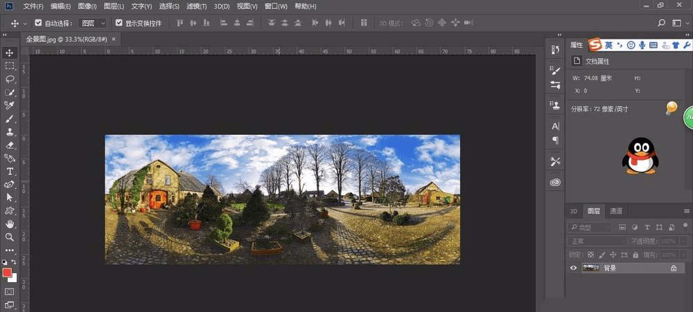
Task: Toggle the 显示变换控件 checkbox
Action: pos(119,23)
